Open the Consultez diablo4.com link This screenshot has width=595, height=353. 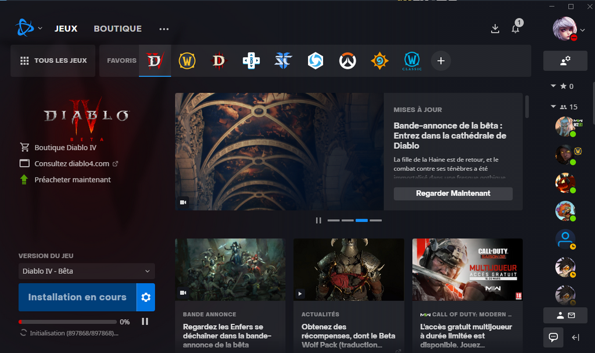pos(71,163)
